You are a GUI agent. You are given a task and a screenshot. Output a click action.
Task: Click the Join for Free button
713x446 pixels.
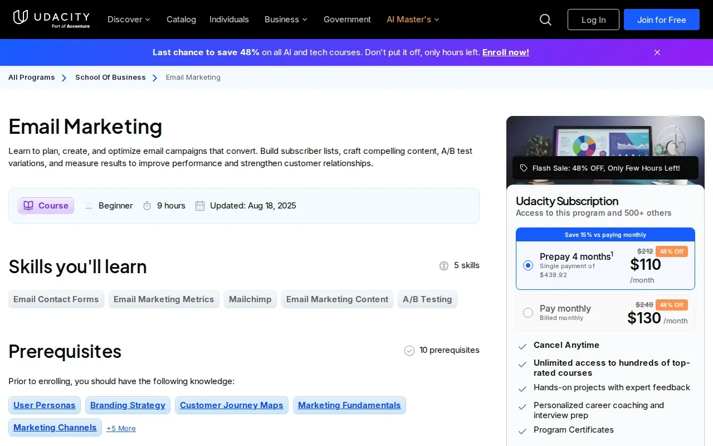coord(662,20)
